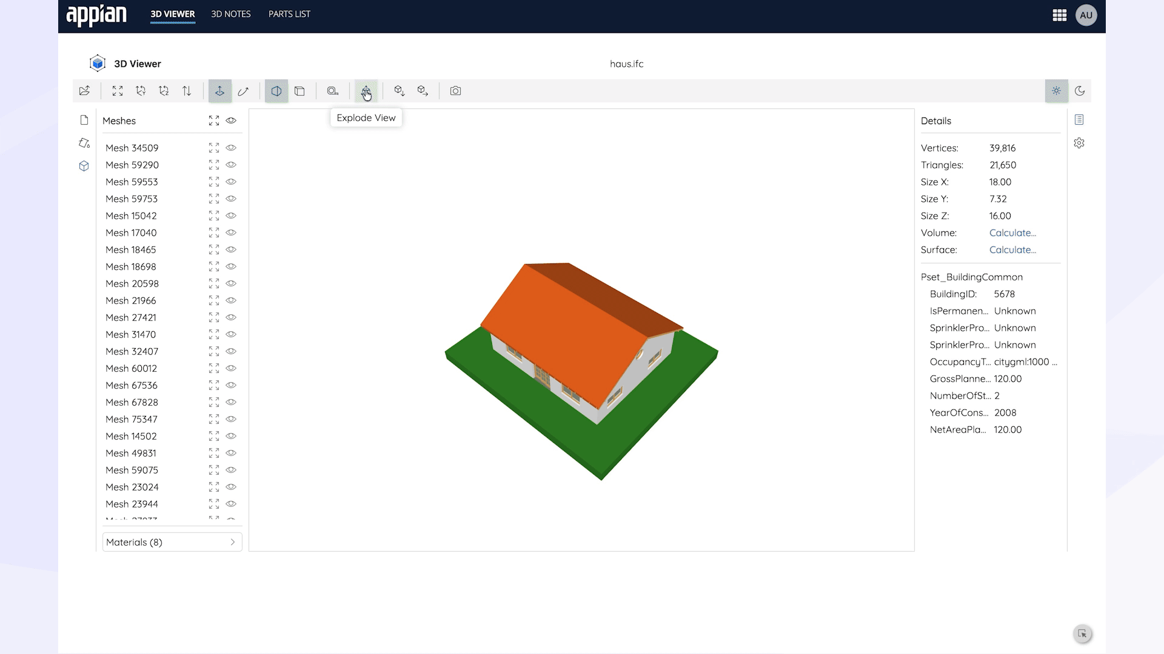Hide Mesh 75347 with eye icon
The width and height of the screenshot is (1164, 654).
pos(231,419)
